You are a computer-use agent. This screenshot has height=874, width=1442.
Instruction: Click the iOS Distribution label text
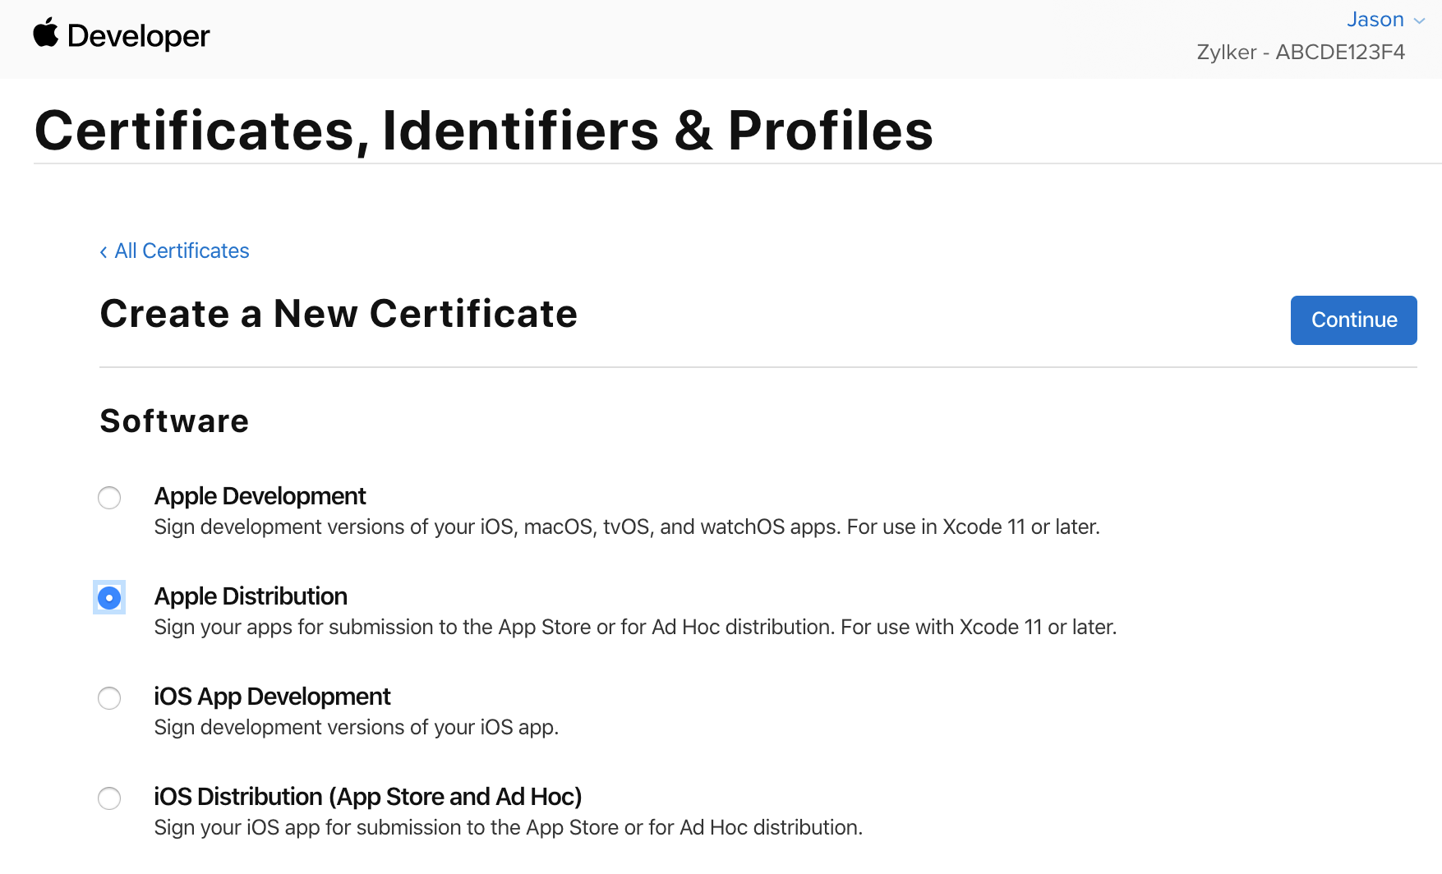point(367,797)
